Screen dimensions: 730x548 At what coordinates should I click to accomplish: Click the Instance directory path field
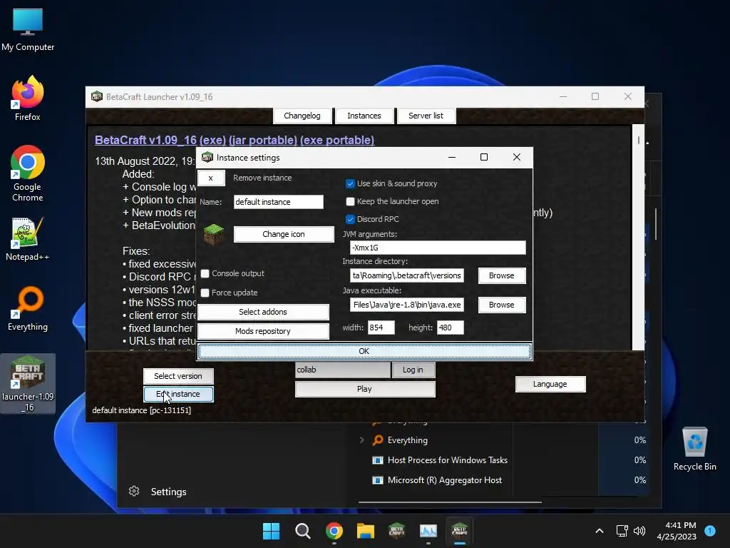[x=406, y=275]
